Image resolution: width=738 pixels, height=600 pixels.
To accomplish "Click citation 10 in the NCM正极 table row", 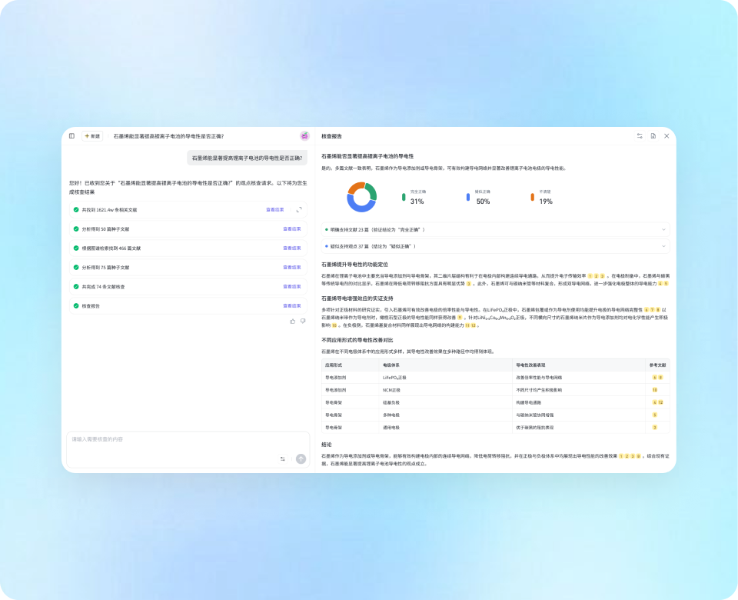I will point(655,390).
